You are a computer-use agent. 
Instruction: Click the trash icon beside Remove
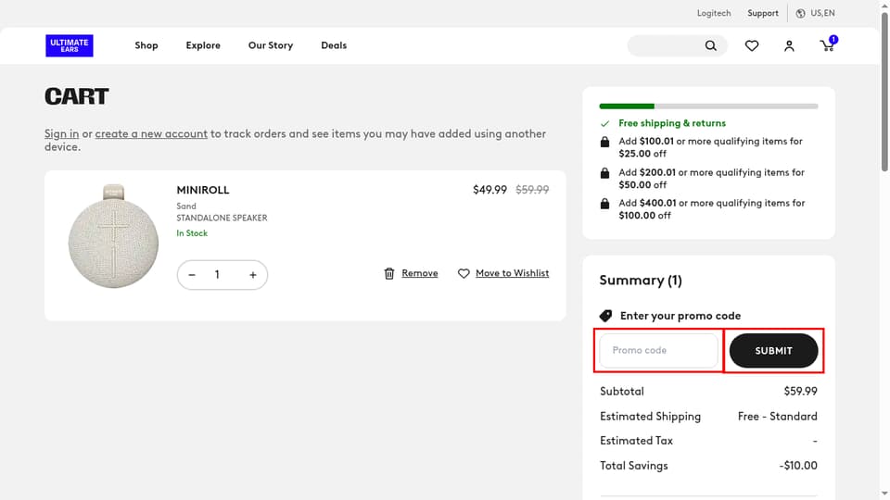click(x=389, y=273)
